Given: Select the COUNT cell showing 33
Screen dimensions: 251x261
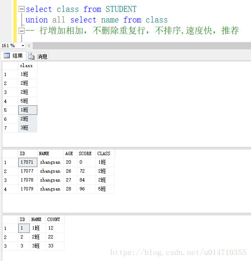Looking at the screenshot, I should point(55,246).
